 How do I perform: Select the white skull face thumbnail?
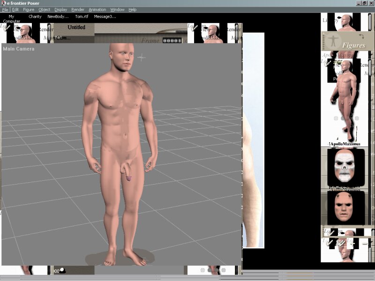coord(345,167)
